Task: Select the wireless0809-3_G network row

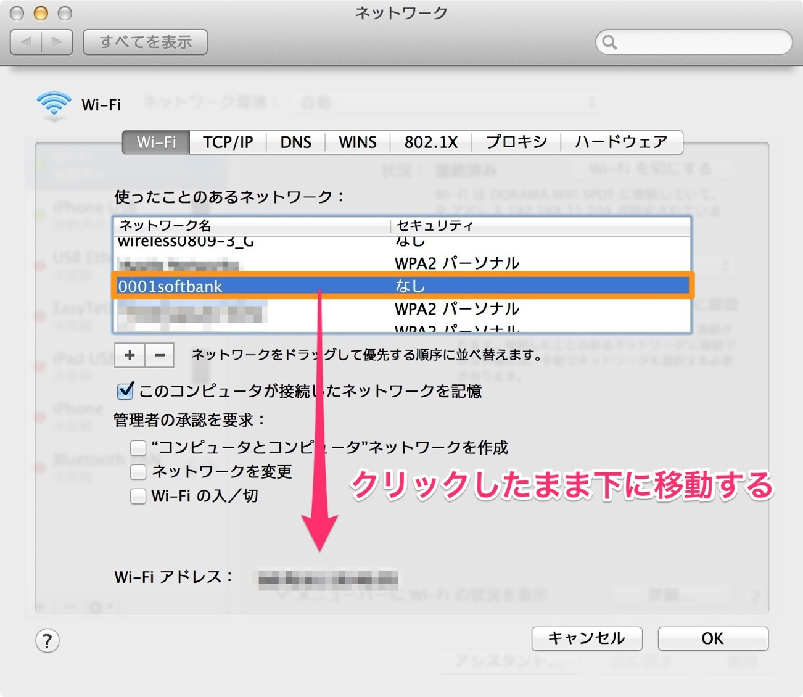Action: pyautogui.click(x=402, y=242)
